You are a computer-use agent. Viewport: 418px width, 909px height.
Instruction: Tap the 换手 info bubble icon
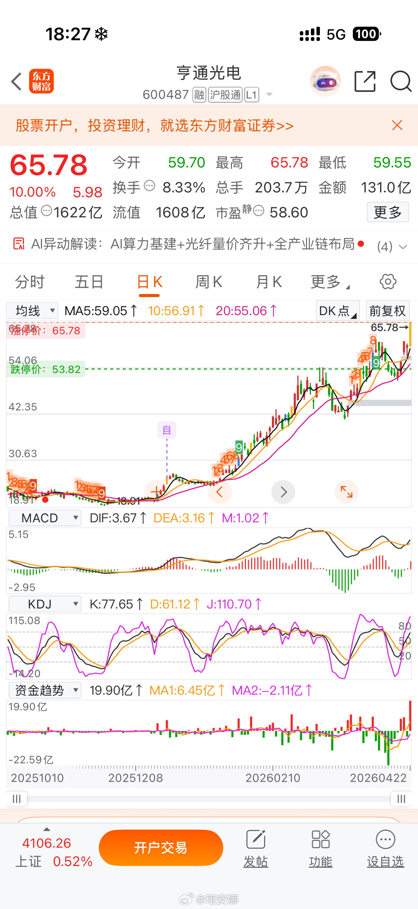click(x=150, y=185)
